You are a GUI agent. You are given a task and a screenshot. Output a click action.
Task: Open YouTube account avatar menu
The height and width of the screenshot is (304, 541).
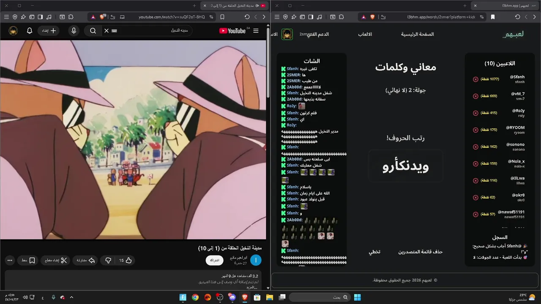pyautogui.click(x=14, y=31)
